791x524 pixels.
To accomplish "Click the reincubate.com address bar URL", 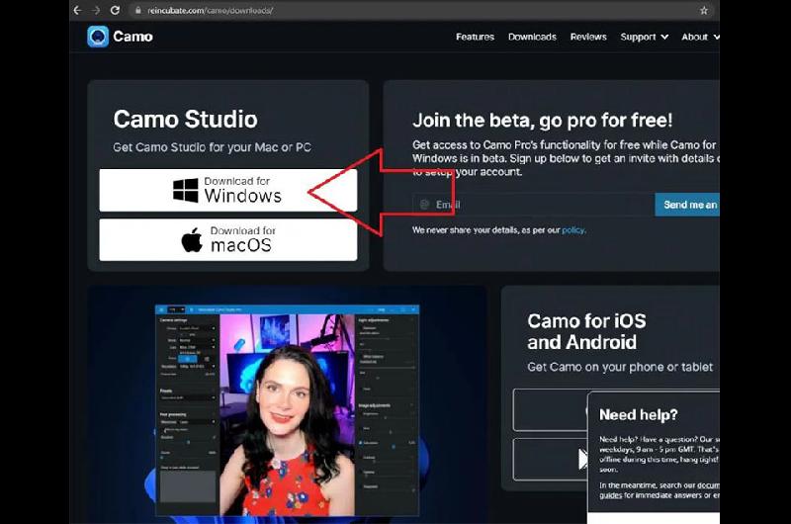I will pyautogui.click(x=210, y=10).
